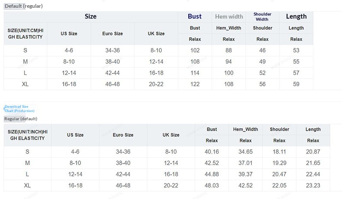Select the "Hem_Width" header in inch table
342x199 pixels.
click(x=245, y=129)
